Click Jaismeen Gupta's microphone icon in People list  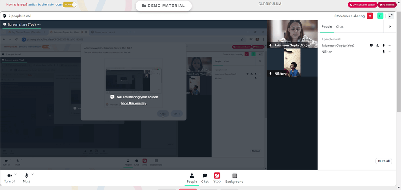click(x=383, y=45)
